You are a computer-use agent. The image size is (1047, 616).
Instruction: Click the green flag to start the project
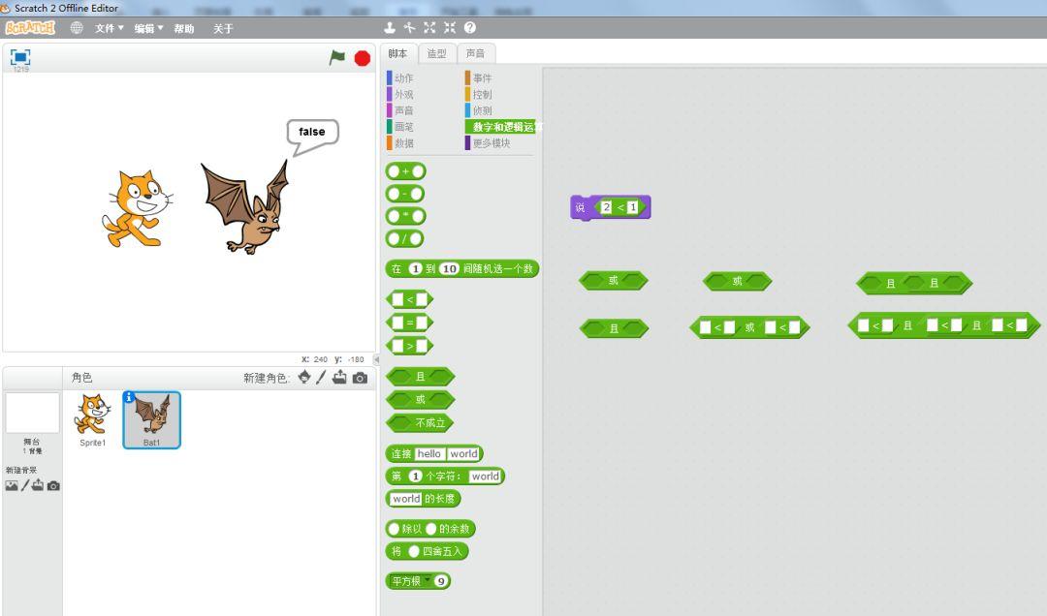(337, 58)
